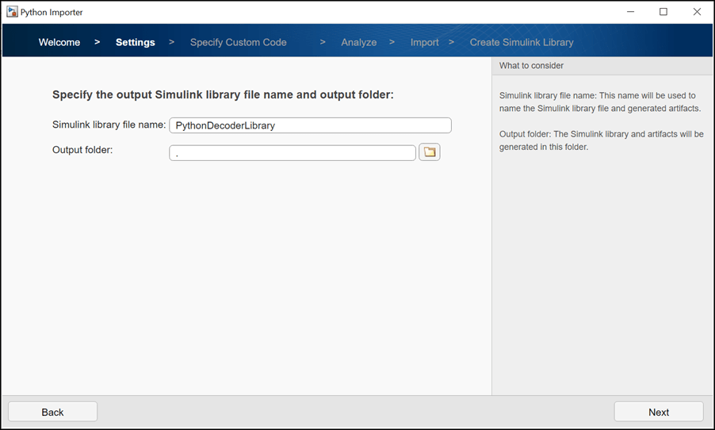Click the Python Importer app icon
The height and width of the screenshot is (430, 715).
(12, 12)
